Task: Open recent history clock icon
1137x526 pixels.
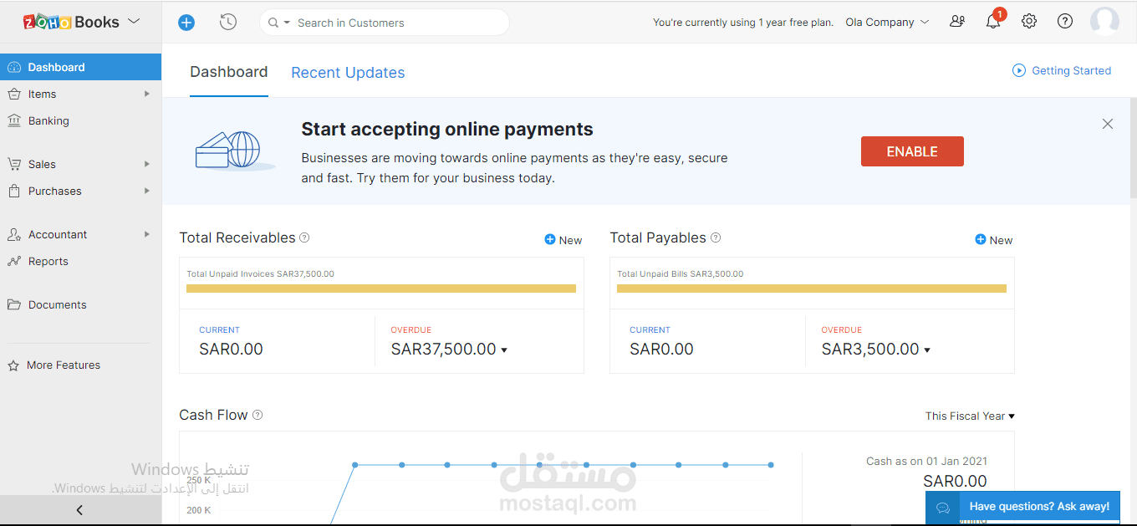Action: [227, 21]
